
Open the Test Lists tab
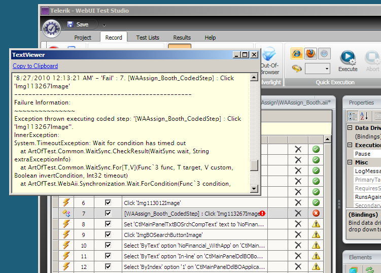click(x=148, y=38)
